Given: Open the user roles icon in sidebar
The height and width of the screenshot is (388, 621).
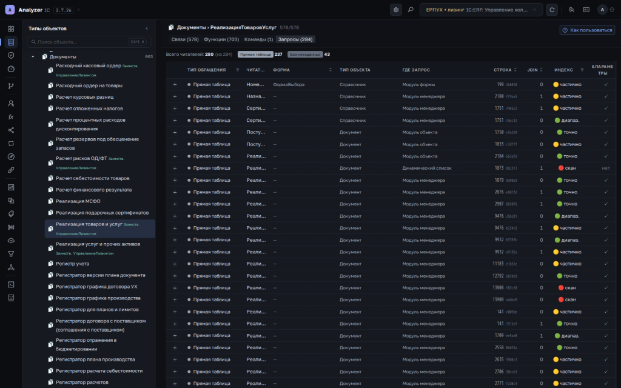Looking at the screenshot, I should (11, 103).
